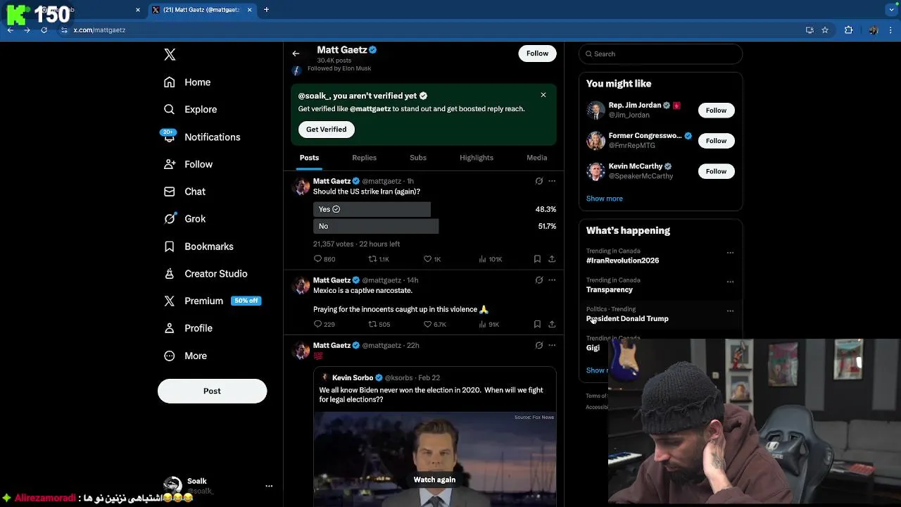The image size is (901, 507).
Task: Click the white Post button
Action: 212,391
